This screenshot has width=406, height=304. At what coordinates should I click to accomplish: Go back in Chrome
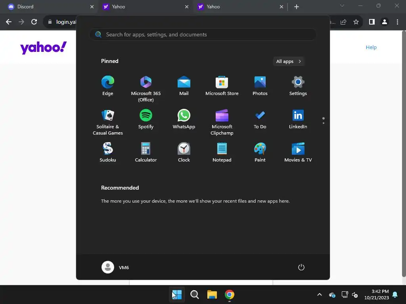9,22
